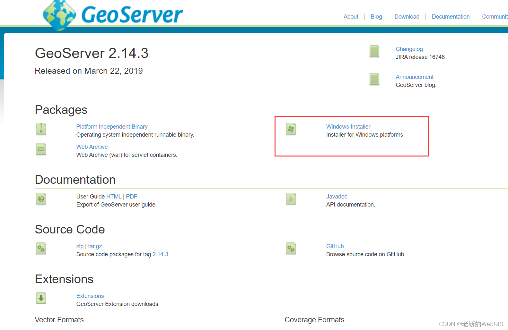Open the Announcement link
The image size is (508, 330).
click(415, 77)
